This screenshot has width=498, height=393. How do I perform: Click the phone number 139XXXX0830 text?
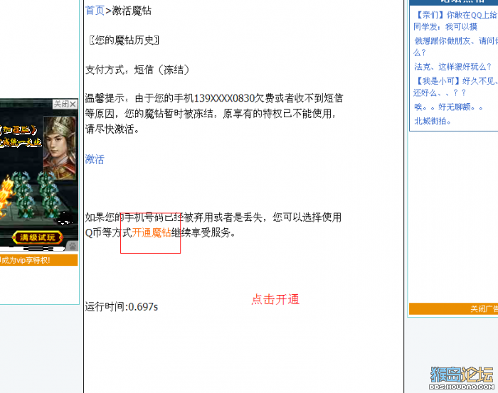[x=224, y=98]
